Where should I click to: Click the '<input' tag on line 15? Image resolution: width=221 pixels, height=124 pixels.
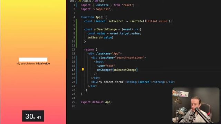[99, 62]
